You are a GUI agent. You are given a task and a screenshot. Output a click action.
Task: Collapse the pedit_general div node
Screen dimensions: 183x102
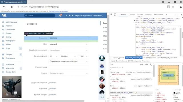click(134, 21)
